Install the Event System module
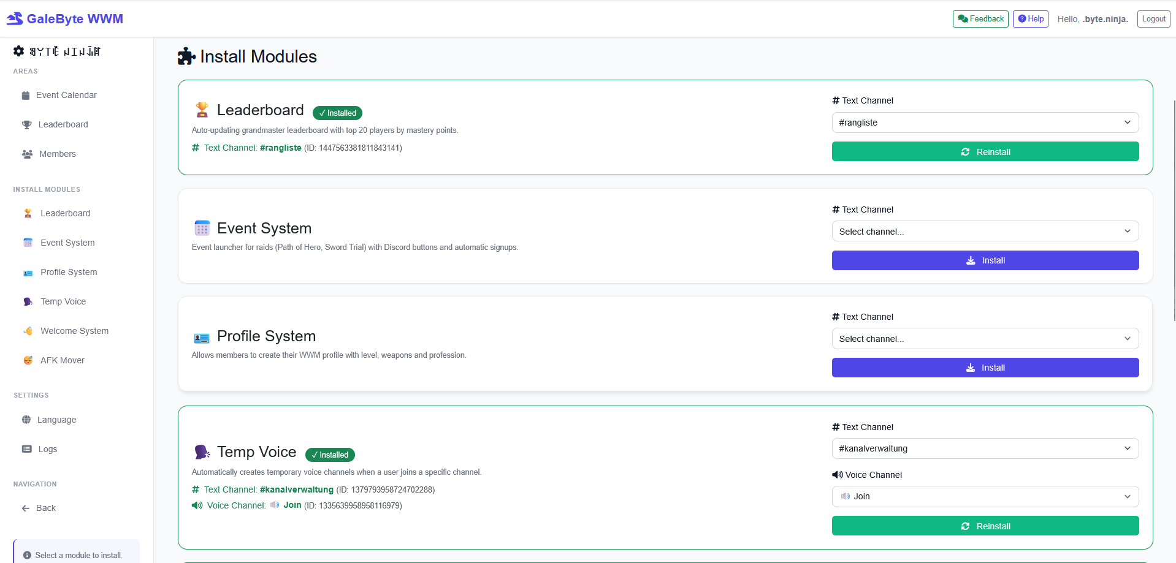Screen dimensions: 1176x563 (x=985, y=260)
